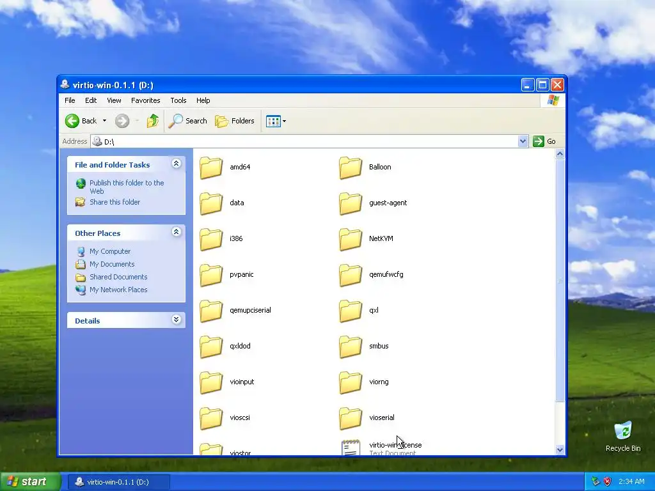Open the Back history dropdown arrow
Image resolution: width=655 pixels, height=491 pixels.
coord(104,121)
